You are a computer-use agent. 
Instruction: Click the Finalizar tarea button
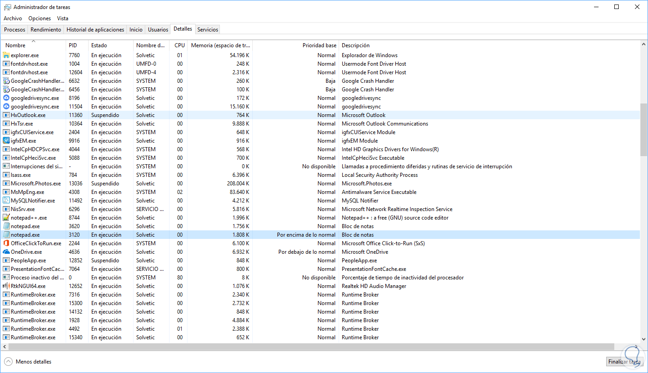click(x=625, y=362)
